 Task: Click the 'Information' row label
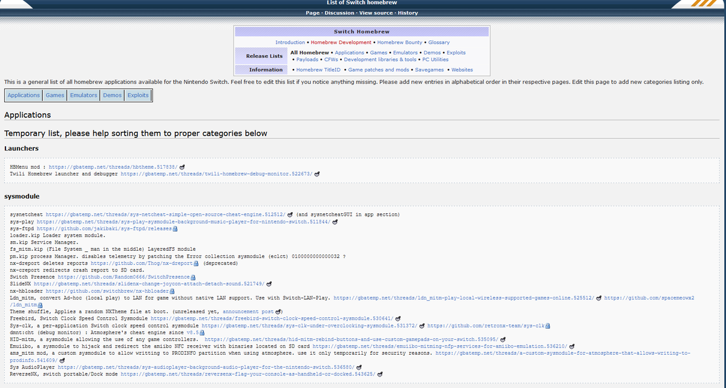[x=266, y=70]
